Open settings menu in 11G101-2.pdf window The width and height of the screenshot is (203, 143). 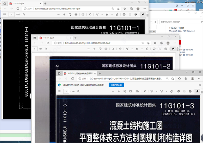pyautogui.click(x=175, y=43)
